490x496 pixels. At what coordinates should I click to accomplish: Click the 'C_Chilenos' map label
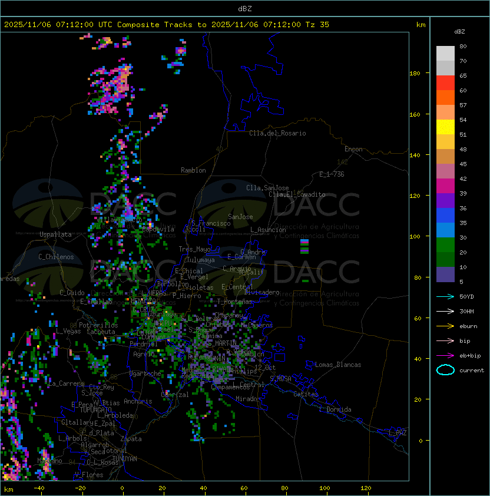pyautogui.click(x=56, y=257)
